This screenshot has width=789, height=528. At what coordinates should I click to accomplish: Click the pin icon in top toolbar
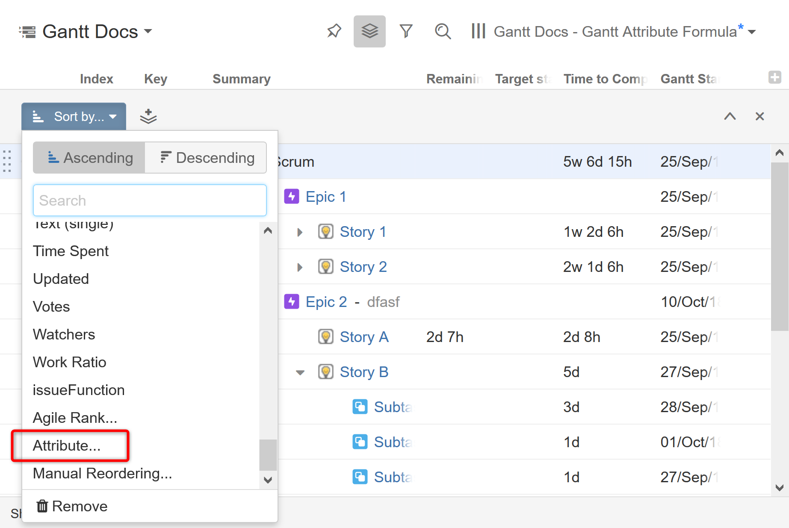click(334, 31)
